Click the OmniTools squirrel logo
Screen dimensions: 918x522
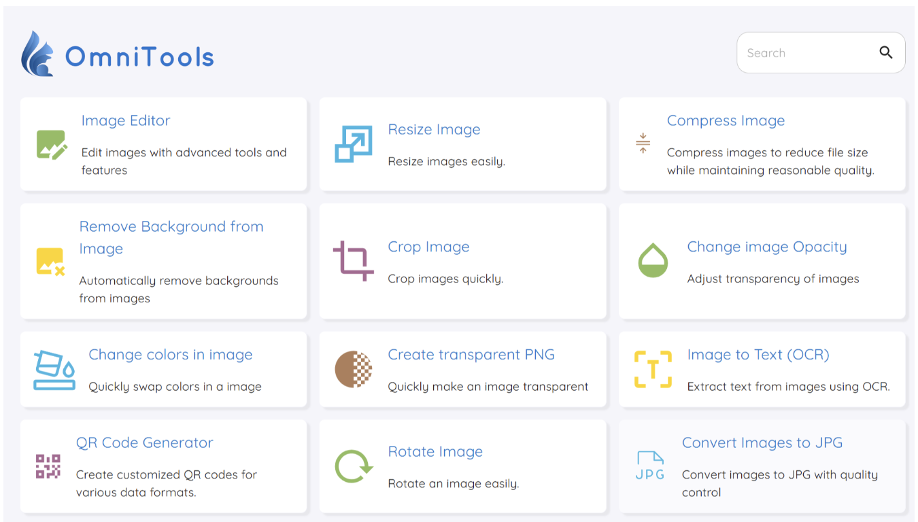click(x=37, y=54)
